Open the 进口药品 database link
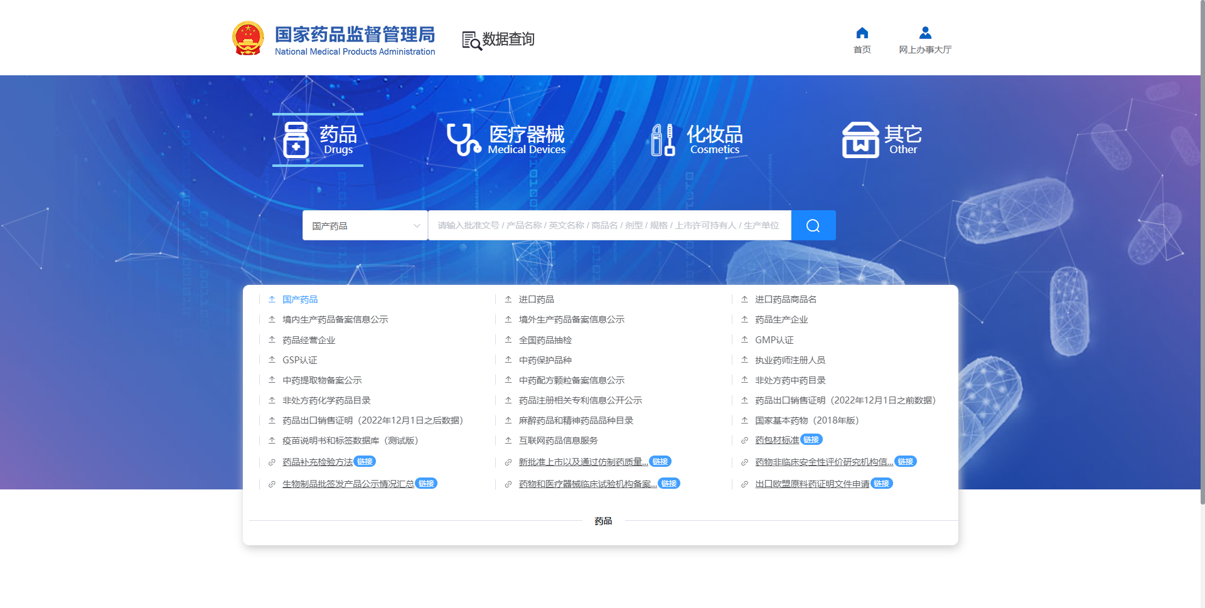Viewport: 1205px width, 608px height. (536, 300)
